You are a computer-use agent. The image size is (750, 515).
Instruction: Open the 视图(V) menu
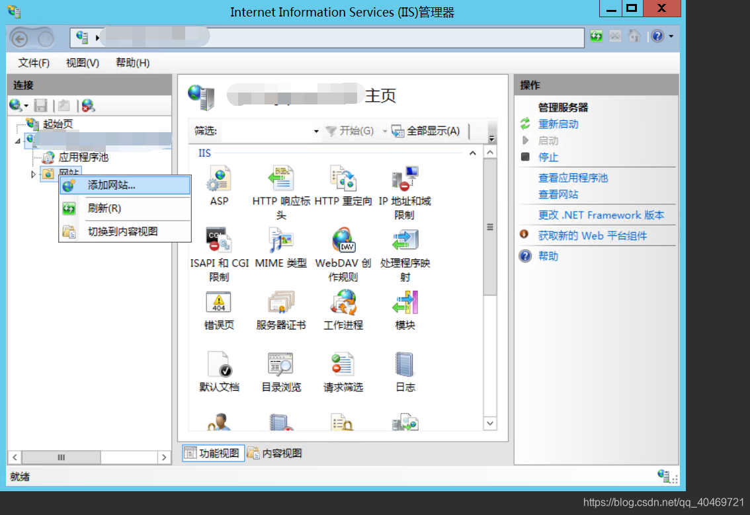click(82, 63)
